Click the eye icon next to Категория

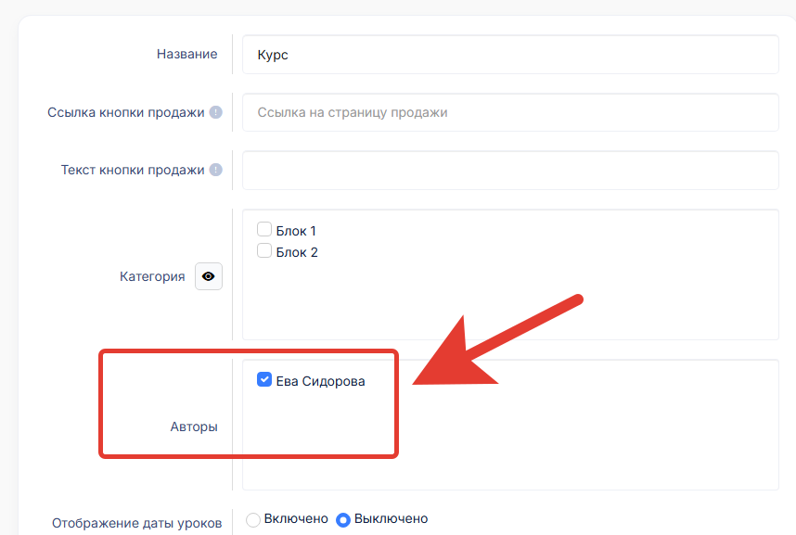pos(209,276)
